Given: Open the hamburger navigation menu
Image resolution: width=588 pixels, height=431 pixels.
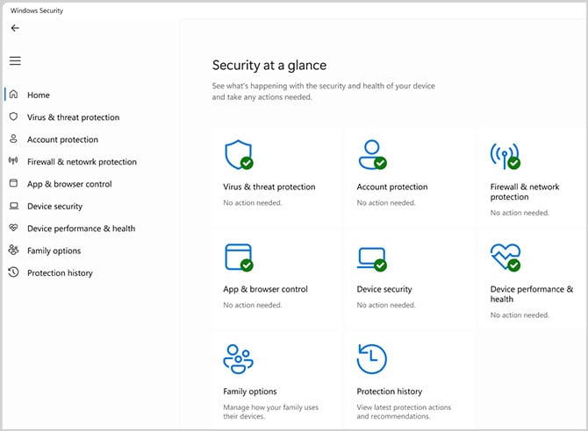Looking at the screenshot, I should tap(15, 60).
